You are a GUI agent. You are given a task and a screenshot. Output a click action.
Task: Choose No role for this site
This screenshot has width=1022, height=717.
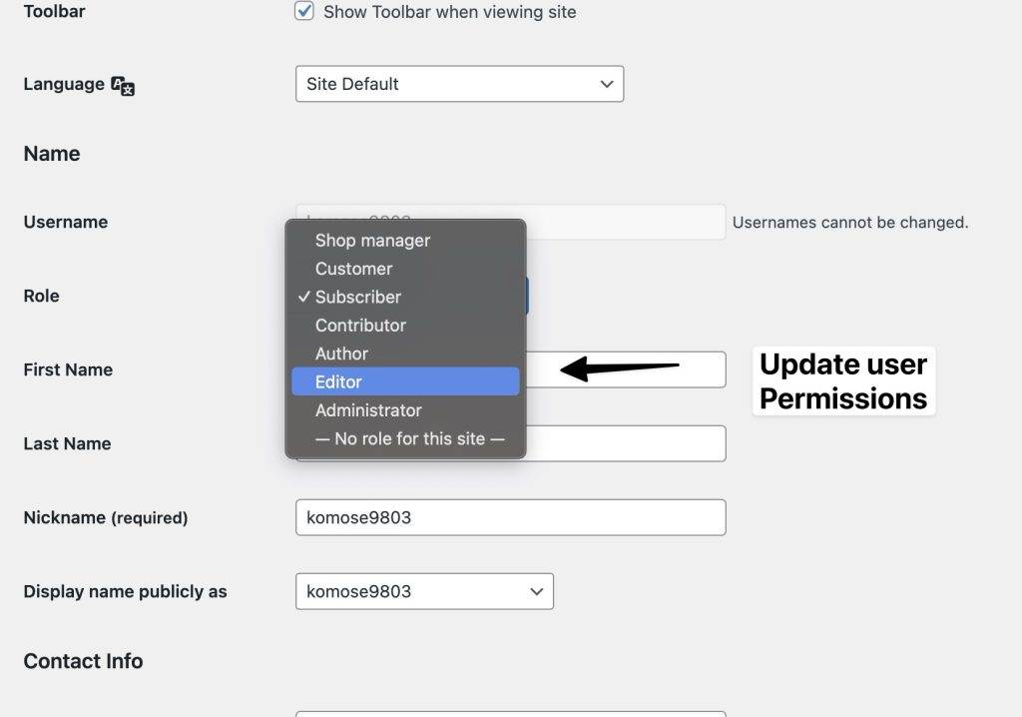click(x=409, y=438)
